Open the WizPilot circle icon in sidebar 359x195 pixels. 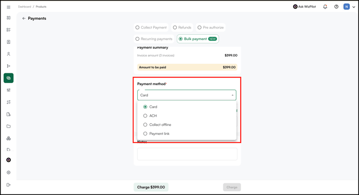pyautogui.click(x=9, y=160)
